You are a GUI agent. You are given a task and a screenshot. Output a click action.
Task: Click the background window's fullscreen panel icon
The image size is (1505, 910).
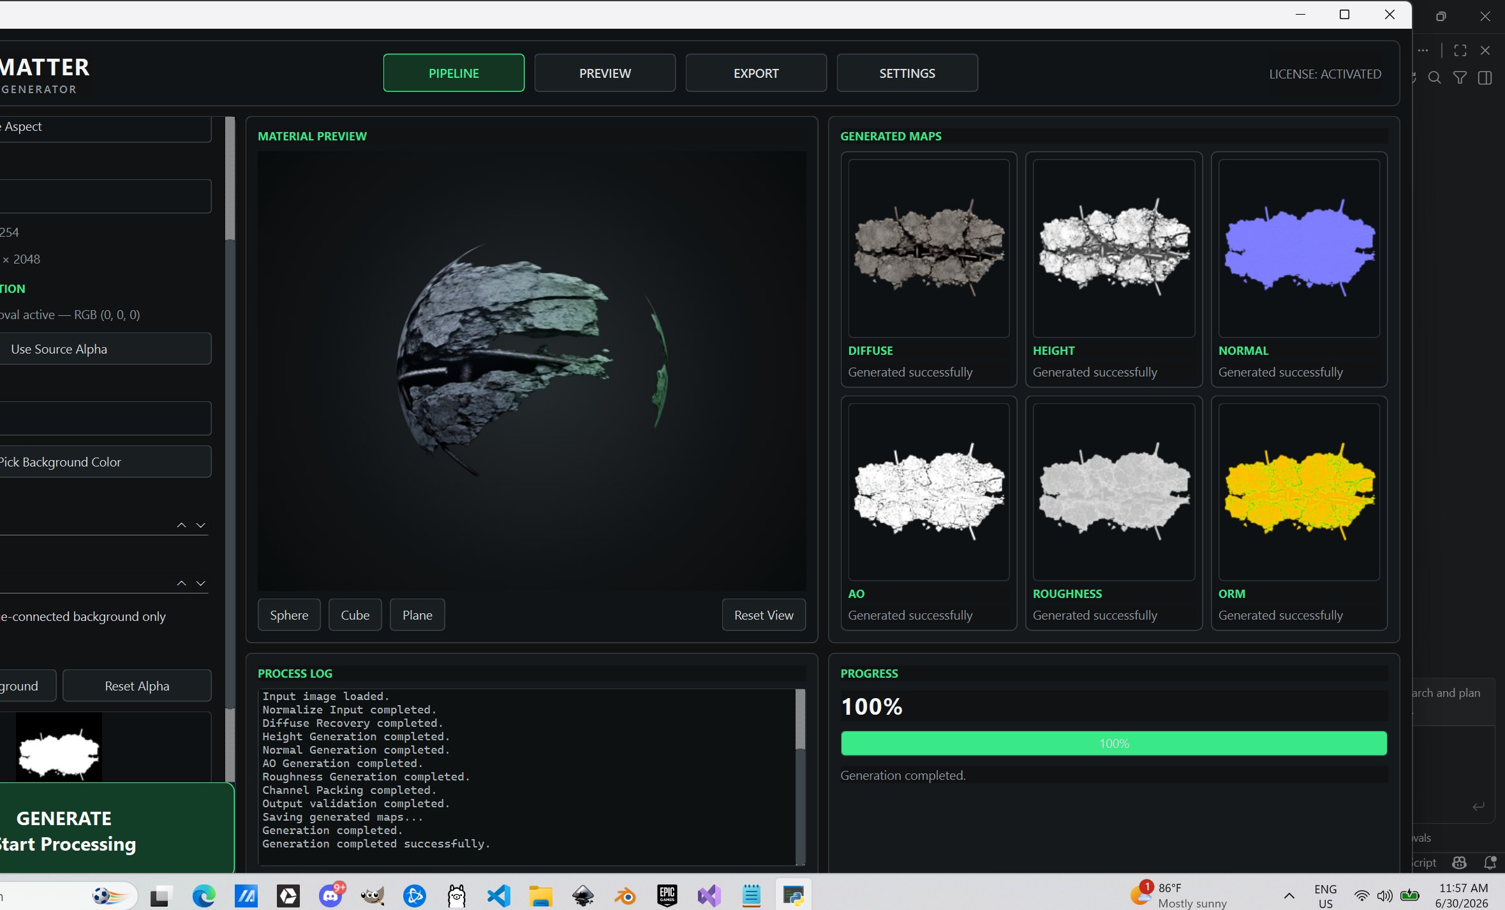(x=1460, y=50)
